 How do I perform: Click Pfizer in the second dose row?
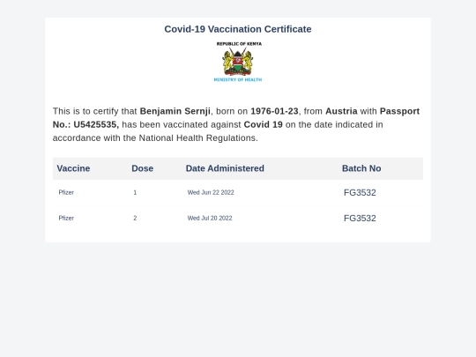66,219
